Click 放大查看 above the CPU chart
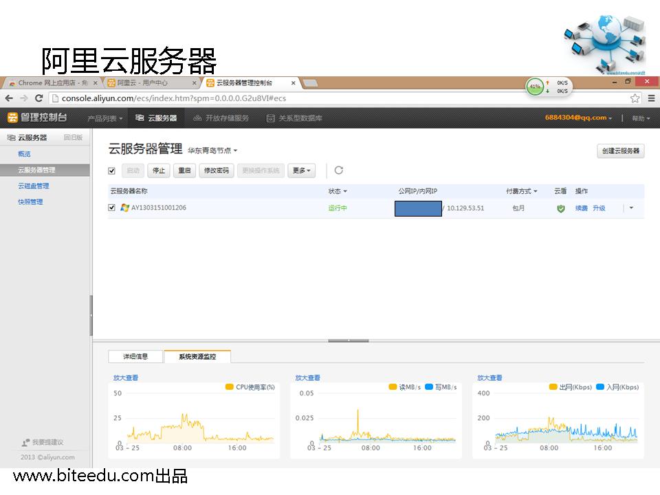The height and width of the screenshot is (495, 660). [125, 378]
